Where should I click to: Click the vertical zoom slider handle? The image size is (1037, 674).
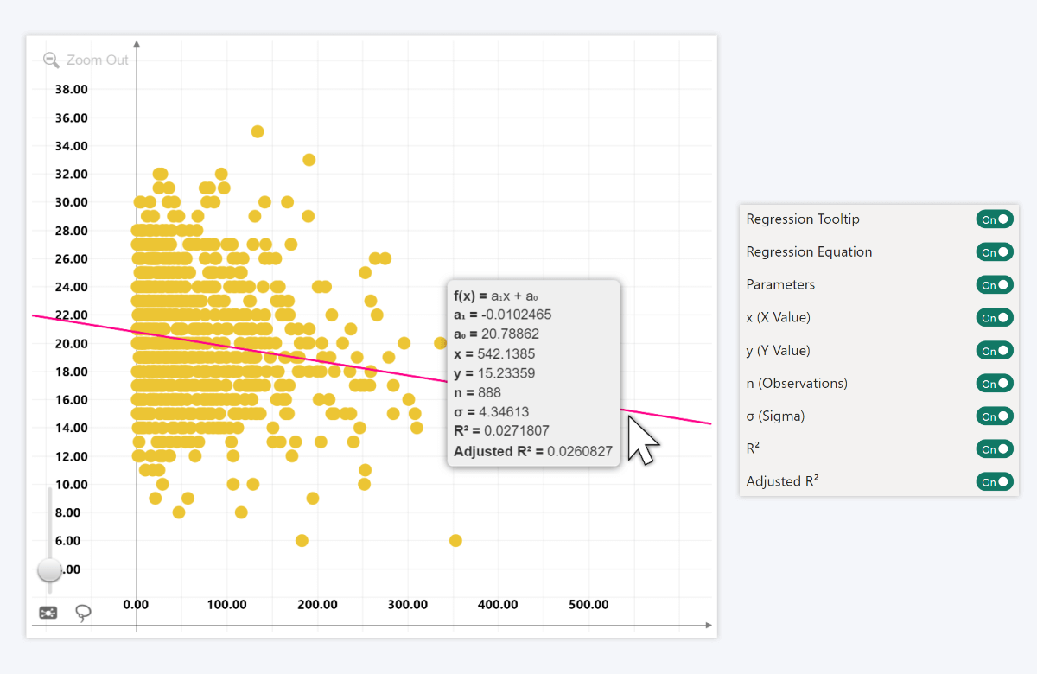click(50, 570)
